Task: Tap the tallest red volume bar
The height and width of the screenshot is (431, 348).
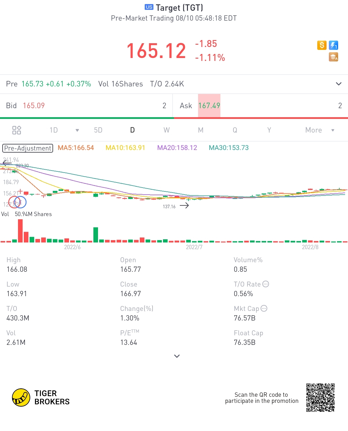Action: (20, 231)
